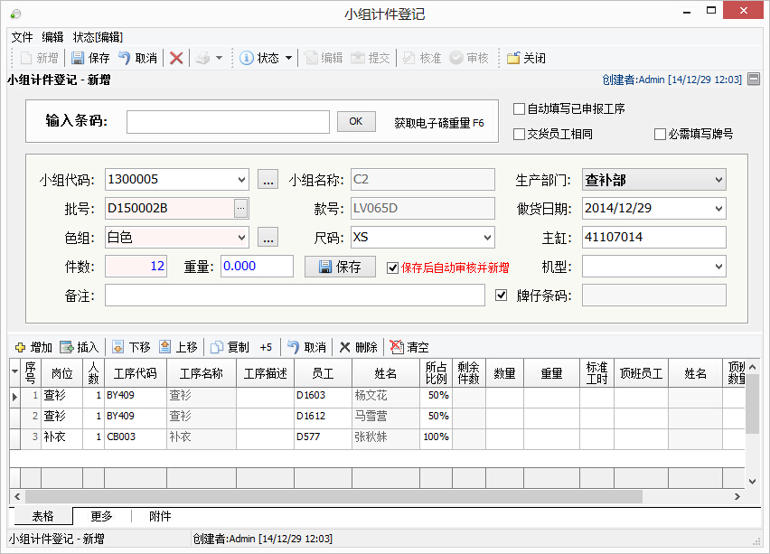This screenshot has height=554, width=770.
Task: Click the horizontal scrollbar right arrow
Action: 737,496
